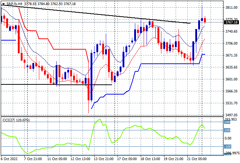Select the CCI -100 level label
Screen dimensions: 240x163
point(227,147)
